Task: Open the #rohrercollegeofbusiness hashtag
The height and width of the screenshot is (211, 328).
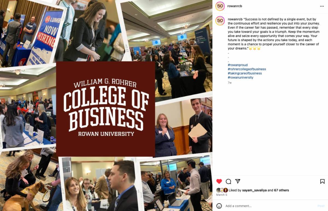Action: [247, 69]
